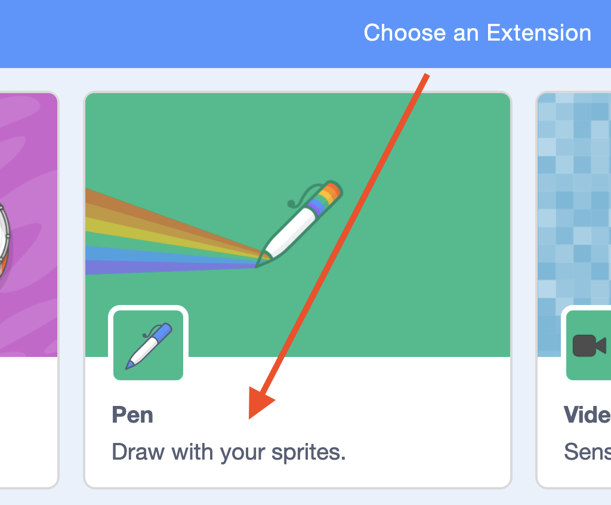Click the video camera extension icon
Image resolution: width=611 pixels, height=505 pixels.
click(588, 345)
